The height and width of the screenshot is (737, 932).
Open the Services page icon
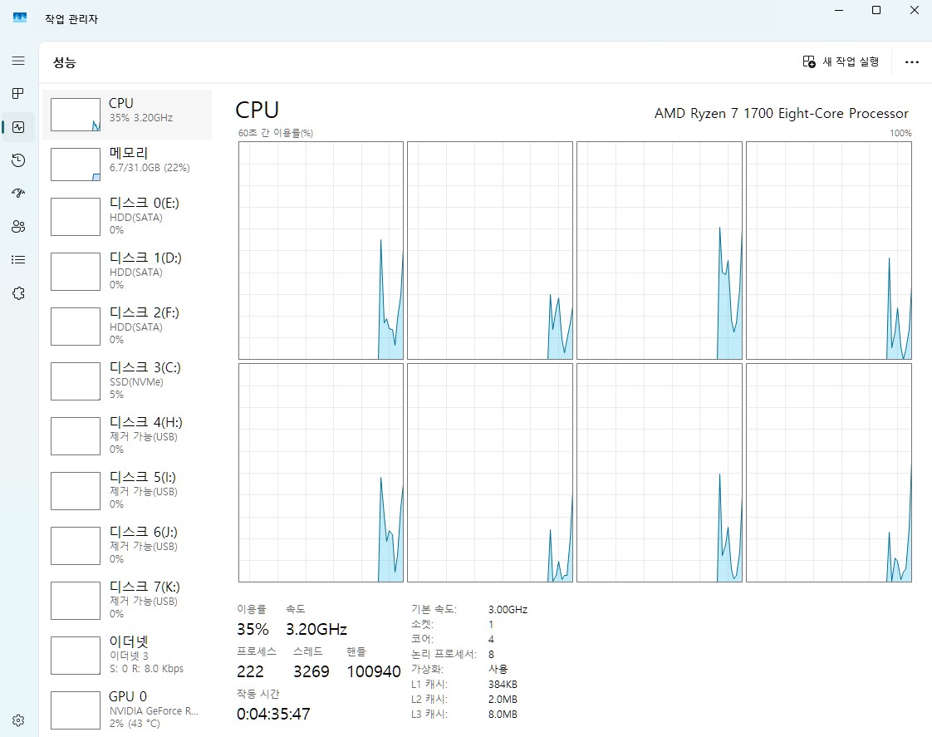pyautogui.click(x=18, y=293)
